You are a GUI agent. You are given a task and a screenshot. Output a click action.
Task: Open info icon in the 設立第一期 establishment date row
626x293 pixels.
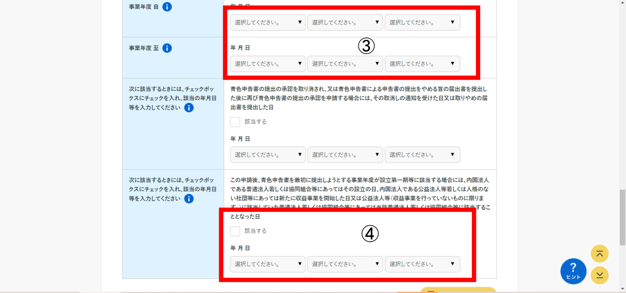[x=189, y=199]
